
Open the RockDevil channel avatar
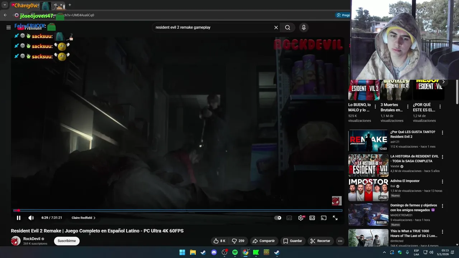pyautogui.click(x=16, y=241)
